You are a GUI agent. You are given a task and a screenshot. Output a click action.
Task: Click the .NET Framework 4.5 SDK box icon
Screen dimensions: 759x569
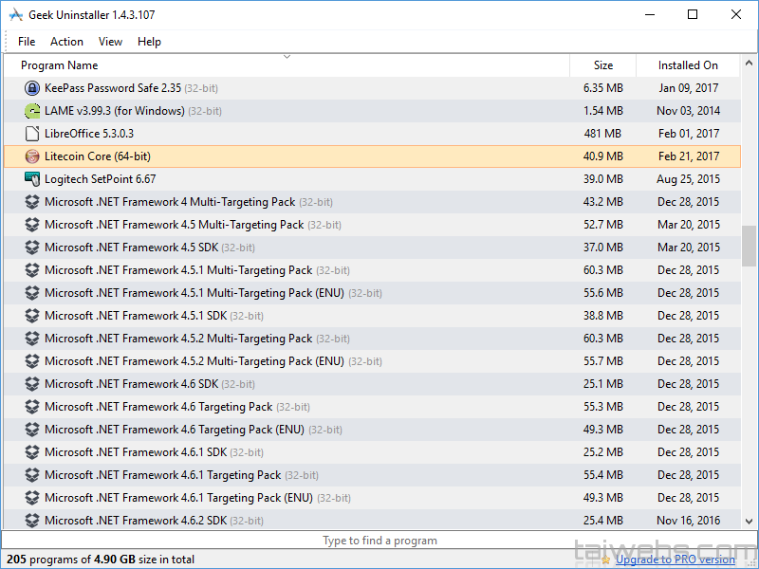32,248
